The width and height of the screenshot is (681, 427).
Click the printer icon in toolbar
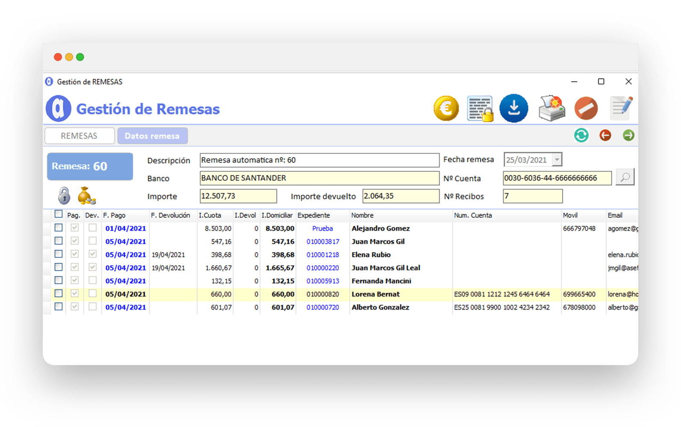(552, 108)
